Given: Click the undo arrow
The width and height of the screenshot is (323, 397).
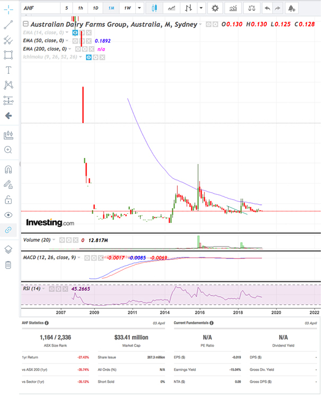Looking at the screenshot, I should pos(267,8).
